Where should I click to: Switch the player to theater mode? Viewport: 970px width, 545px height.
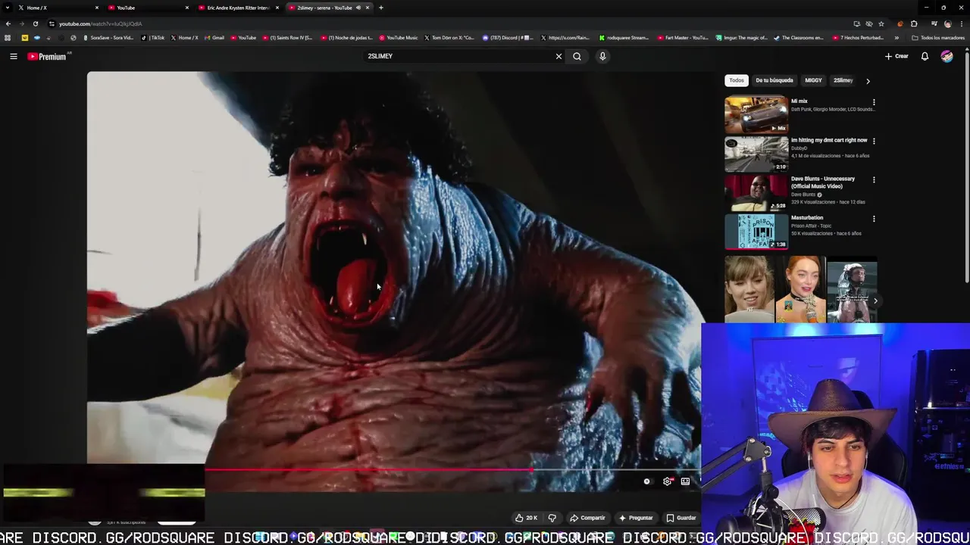click(685, 481)
